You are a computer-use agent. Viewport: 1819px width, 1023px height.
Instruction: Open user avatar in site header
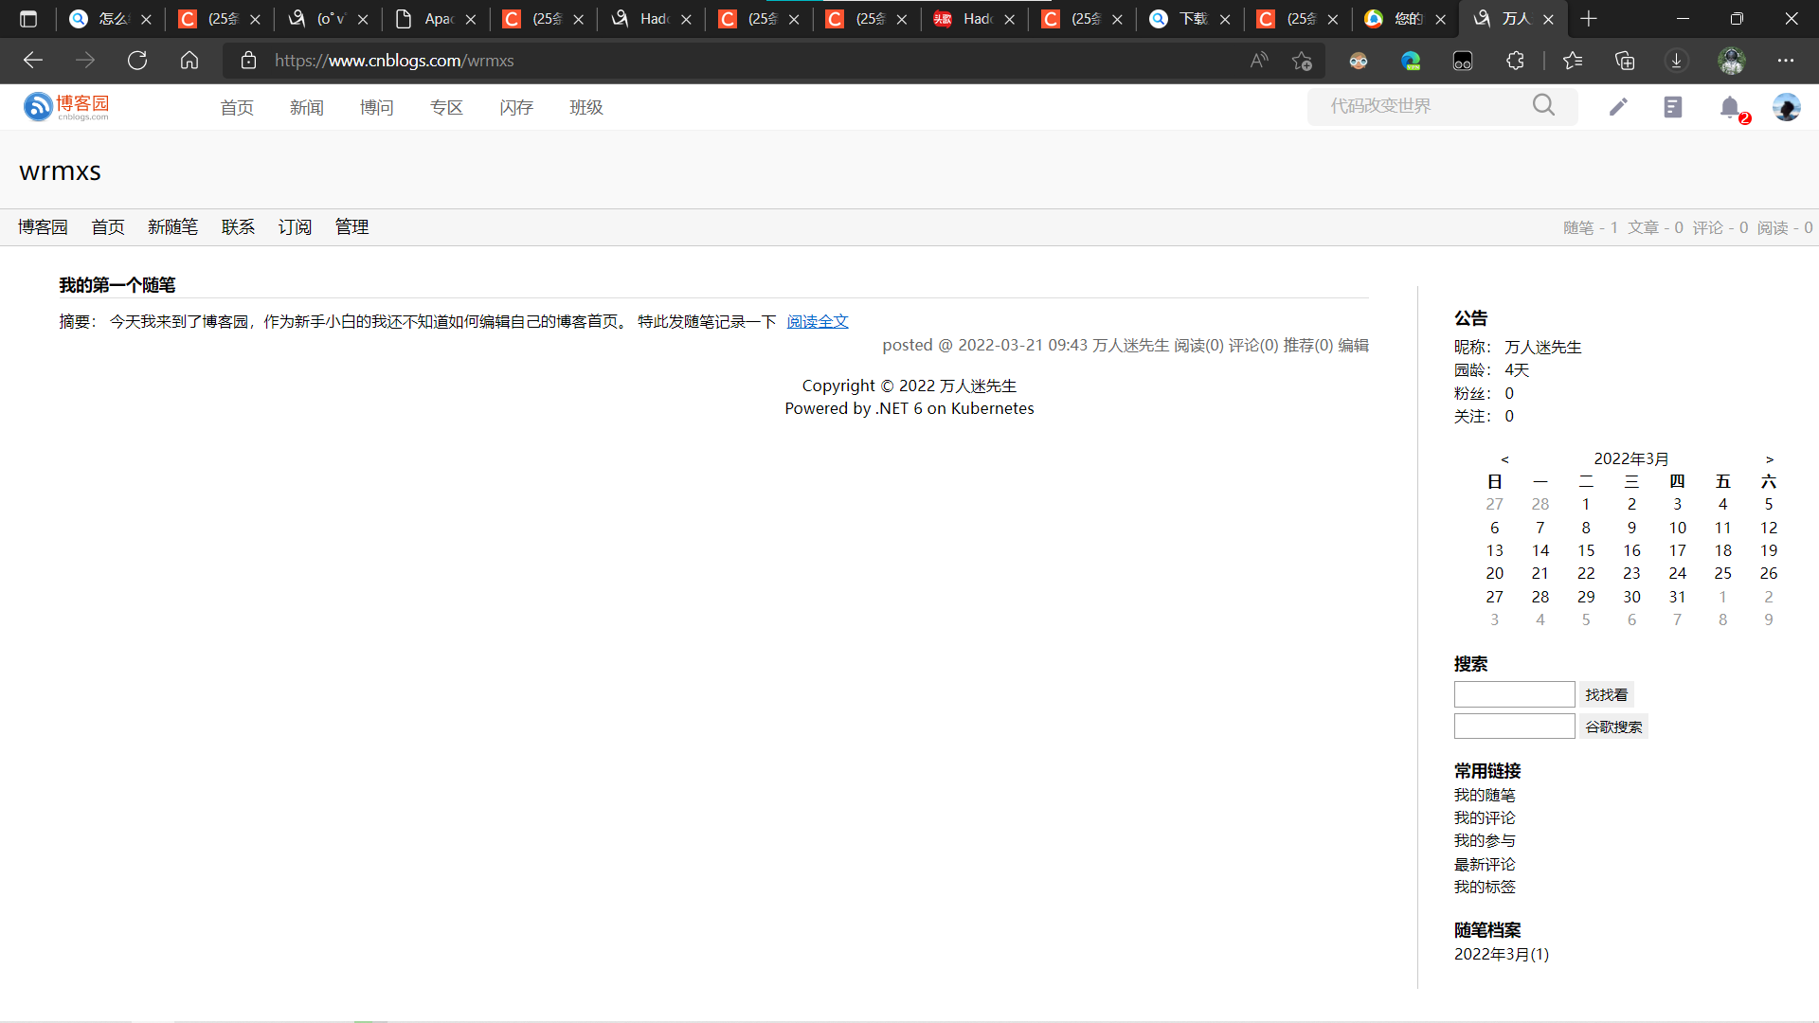coord(1786,107)
